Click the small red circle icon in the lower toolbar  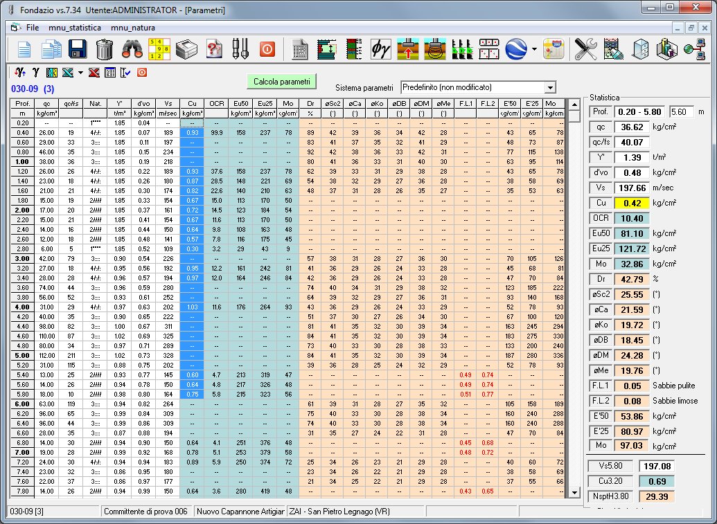[142, 72]
